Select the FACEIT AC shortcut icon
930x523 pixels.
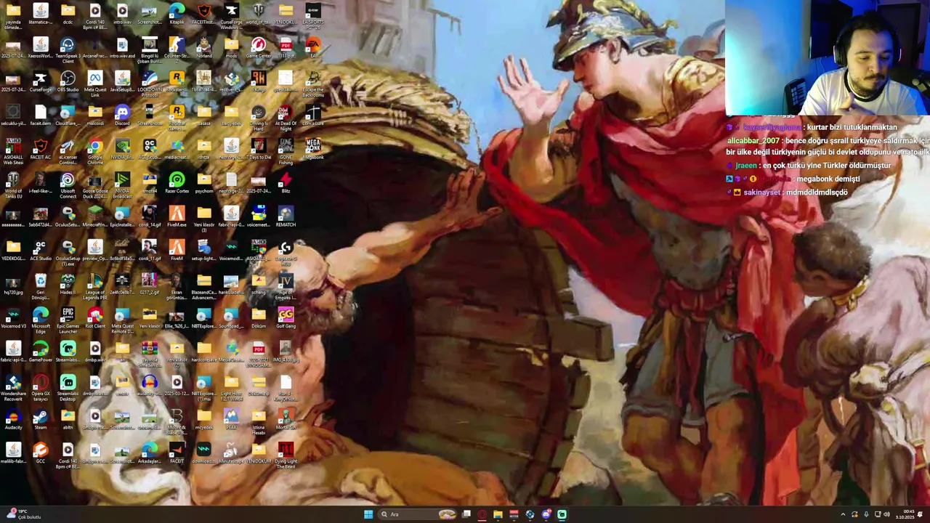(41, 149)
